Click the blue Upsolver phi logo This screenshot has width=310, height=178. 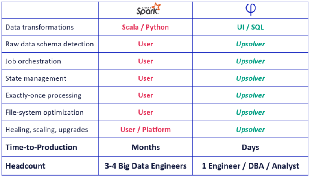pos(251,10)
